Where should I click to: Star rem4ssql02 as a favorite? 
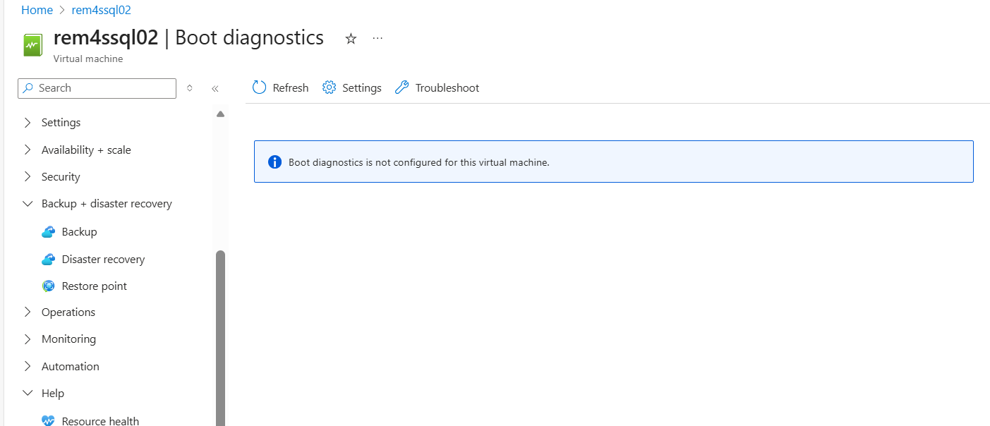[351, 39]
